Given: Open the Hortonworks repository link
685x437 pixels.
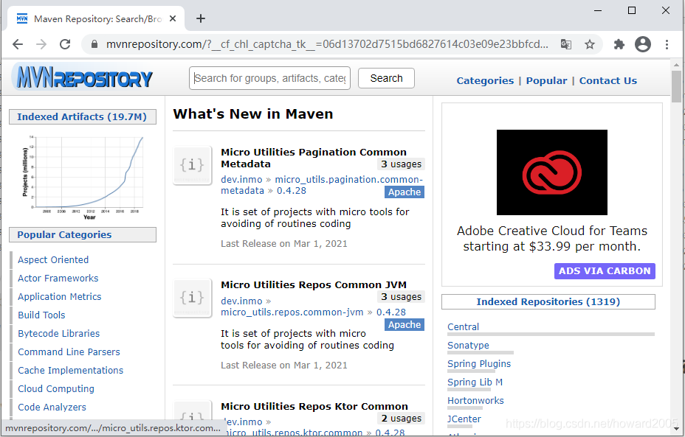Looking at the screenshot, I should click(x=475, y=400).
